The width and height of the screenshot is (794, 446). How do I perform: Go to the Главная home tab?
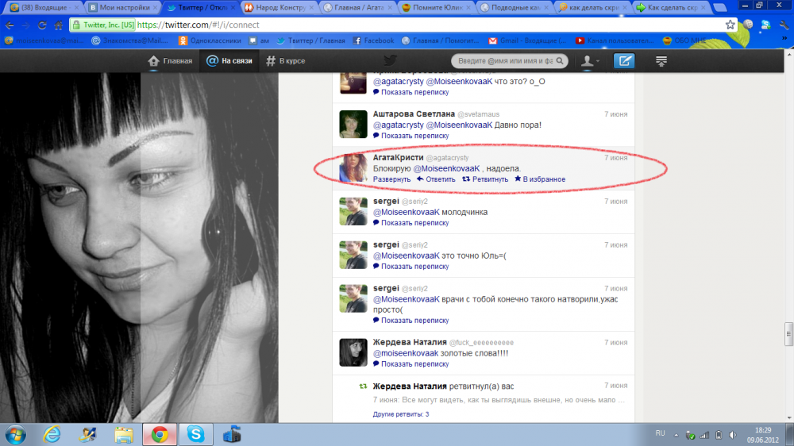(x=170, y=61)
